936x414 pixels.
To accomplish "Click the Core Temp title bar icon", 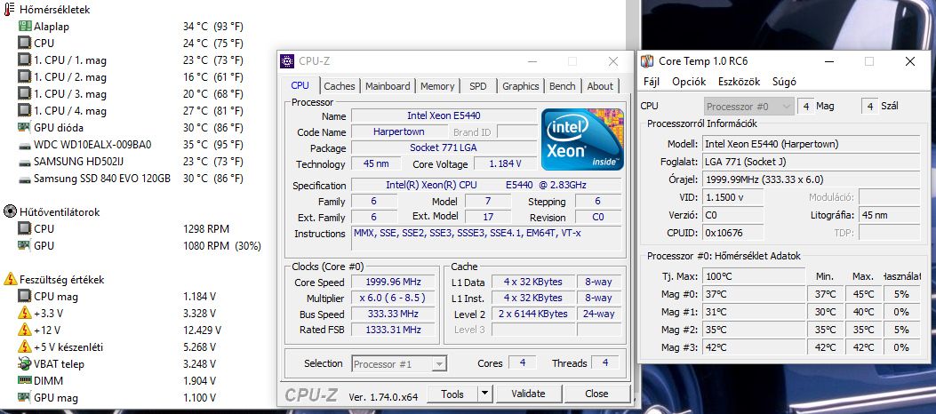I will point(647,61).
